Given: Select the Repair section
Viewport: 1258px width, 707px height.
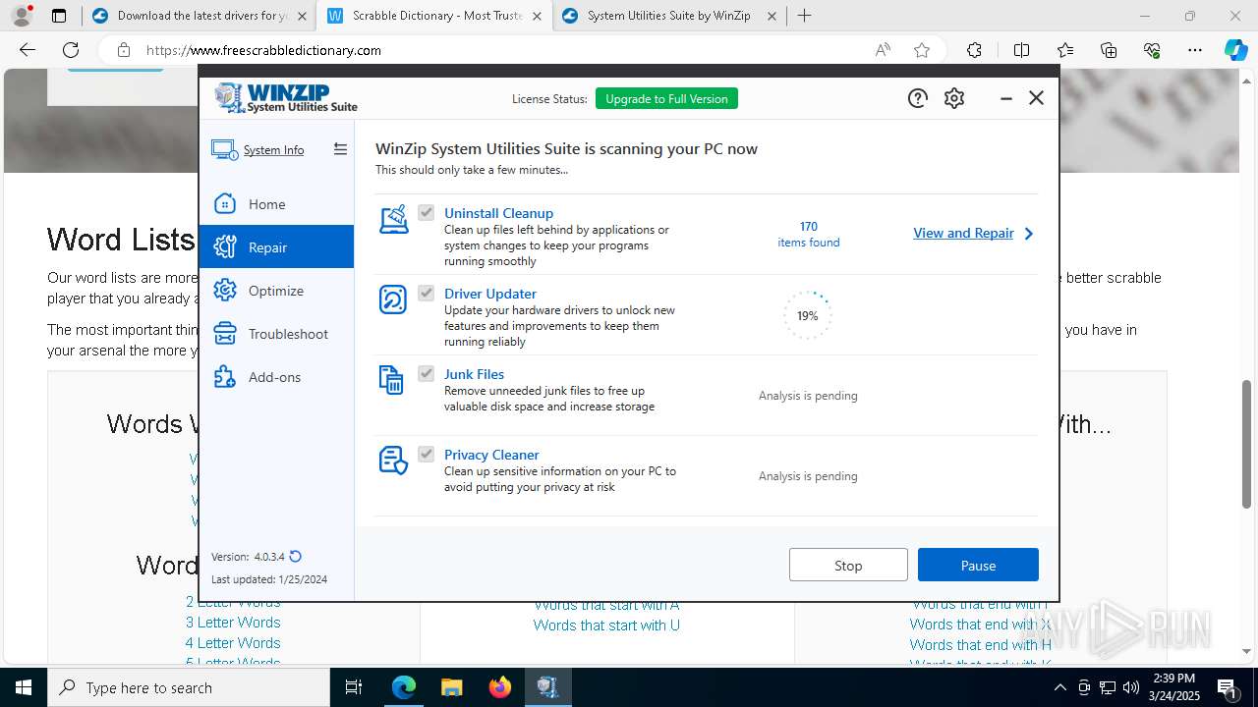Looking at the screenshot, I should 276,247.
